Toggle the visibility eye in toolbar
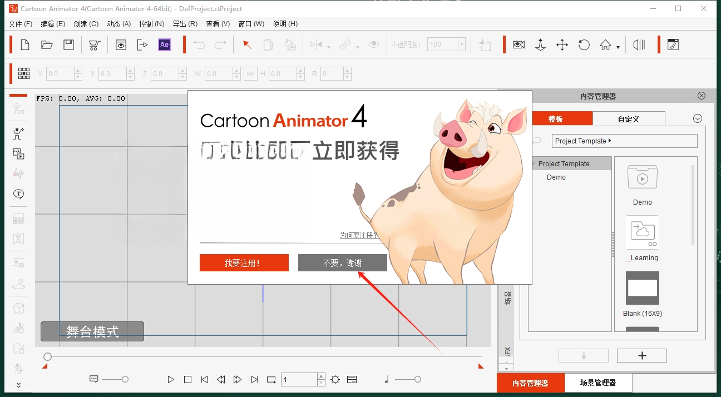 coord(374,45)
